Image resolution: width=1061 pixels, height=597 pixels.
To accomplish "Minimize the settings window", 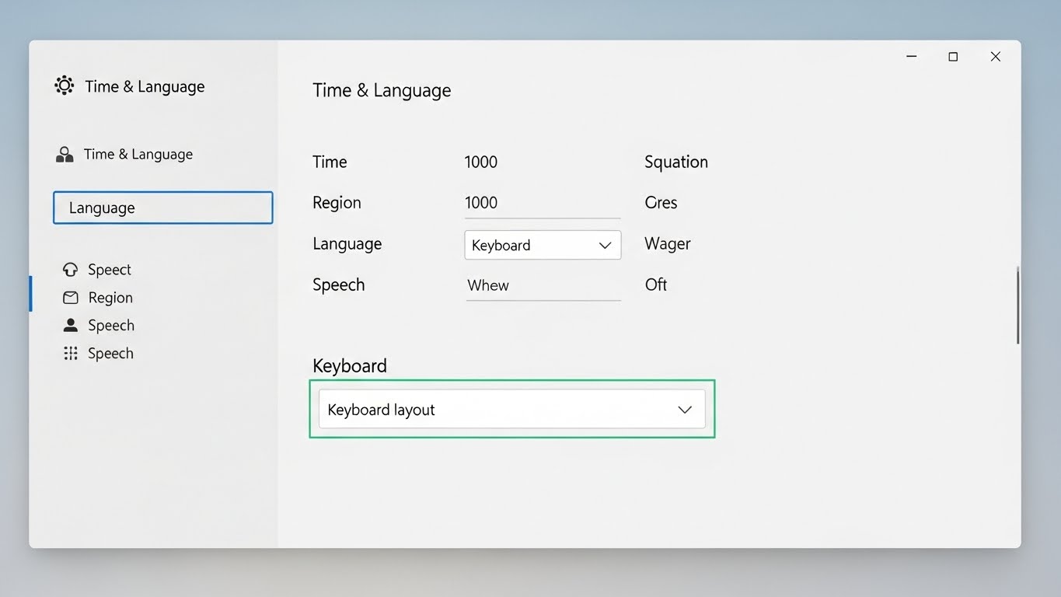I will click(912, 57).
